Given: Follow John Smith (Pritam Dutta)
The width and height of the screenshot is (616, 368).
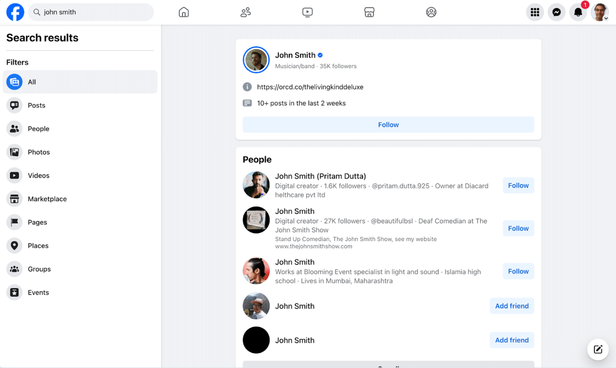Looking at the screenshot, I should point(518,186).
